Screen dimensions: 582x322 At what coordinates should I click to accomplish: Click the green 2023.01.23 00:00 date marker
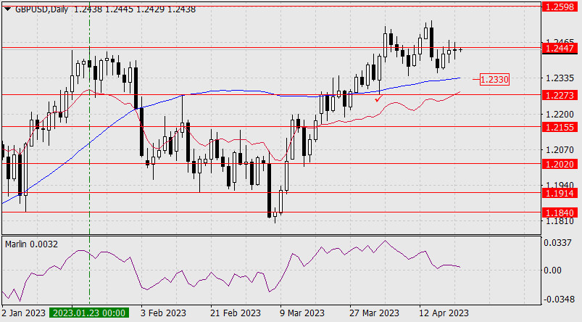(x=88, y=313)
